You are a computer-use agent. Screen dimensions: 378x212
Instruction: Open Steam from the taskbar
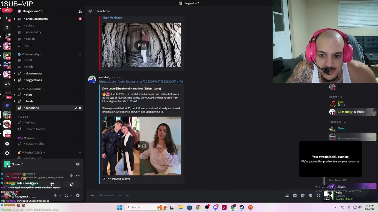pos(242,207)
